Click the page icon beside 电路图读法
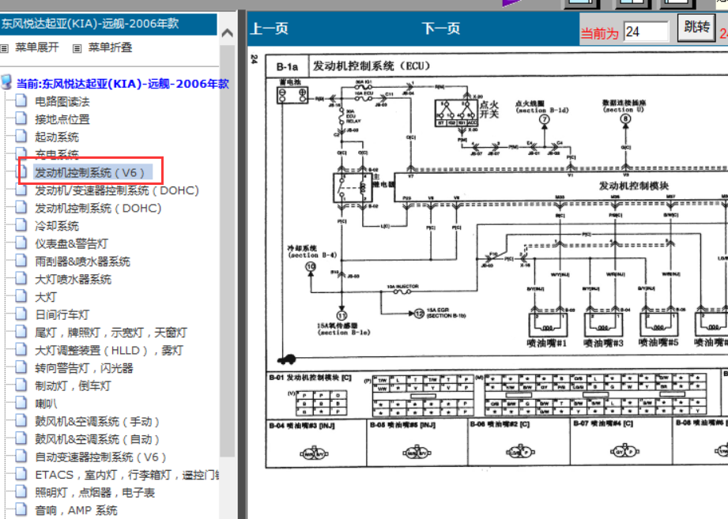728x519 pixels. (21, 100)
